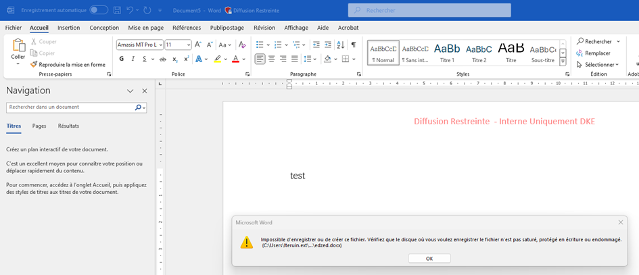Toggle the superscript formatting button
The width and height of the screenshot is (639, 275).
point(186,59)
